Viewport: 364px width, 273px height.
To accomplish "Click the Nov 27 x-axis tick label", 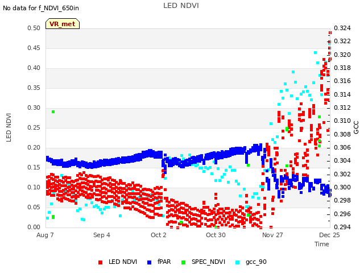I will coord(272,235).
